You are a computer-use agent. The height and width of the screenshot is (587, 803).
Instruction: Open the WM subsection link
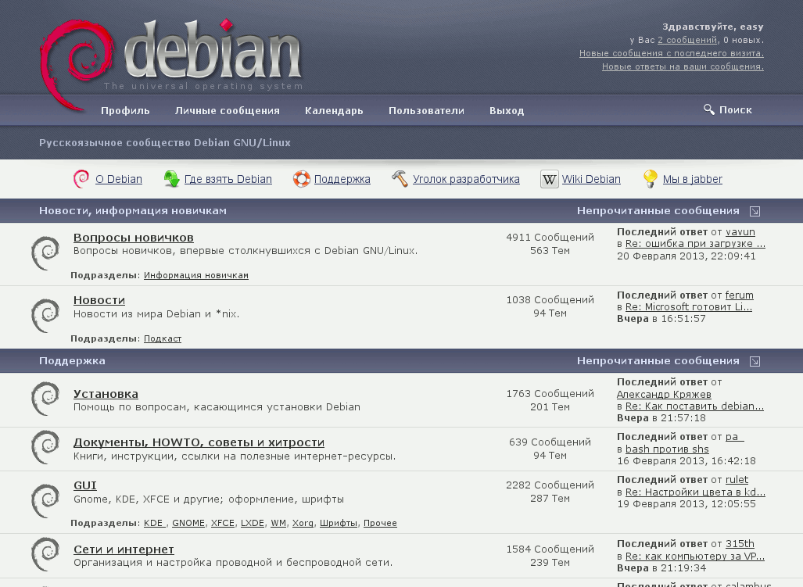(278, 523)
